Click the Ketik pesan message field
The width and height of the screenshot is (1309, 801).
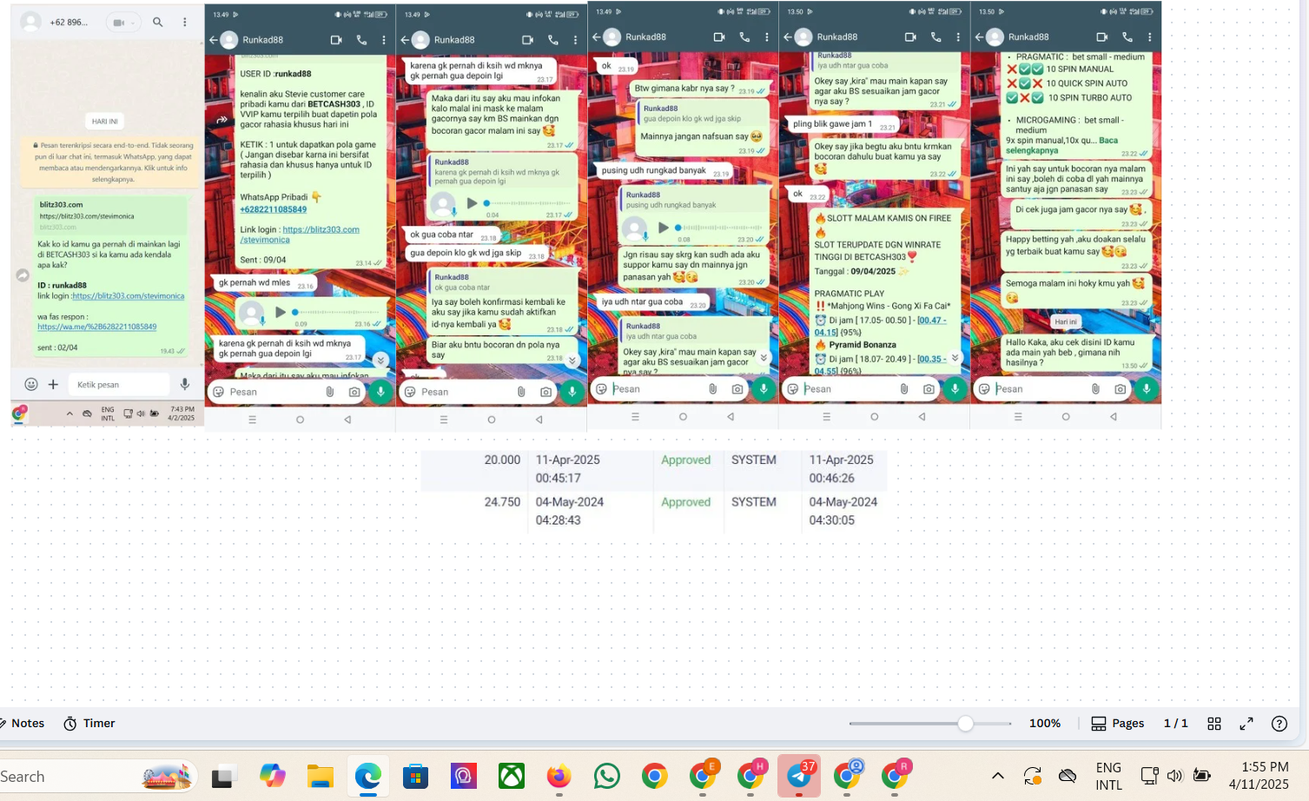coord(118,384)
